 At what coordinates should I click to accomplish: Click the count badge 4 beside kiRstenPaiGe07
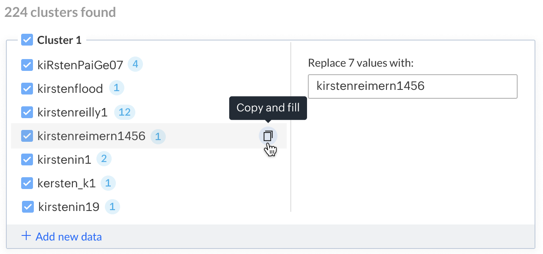point(135,65)
